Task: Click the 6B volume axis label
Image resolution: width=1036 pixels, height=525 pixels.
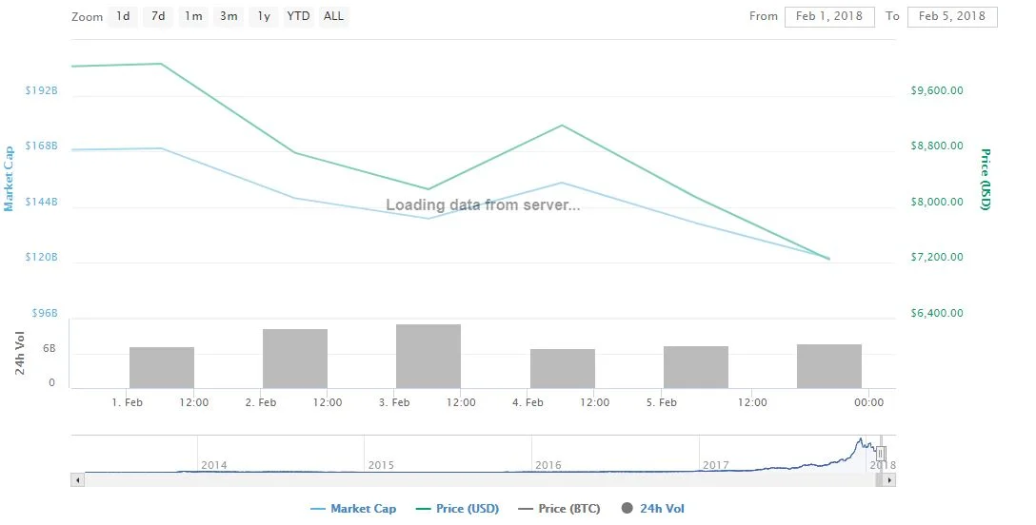Action: tap(50, 348)
